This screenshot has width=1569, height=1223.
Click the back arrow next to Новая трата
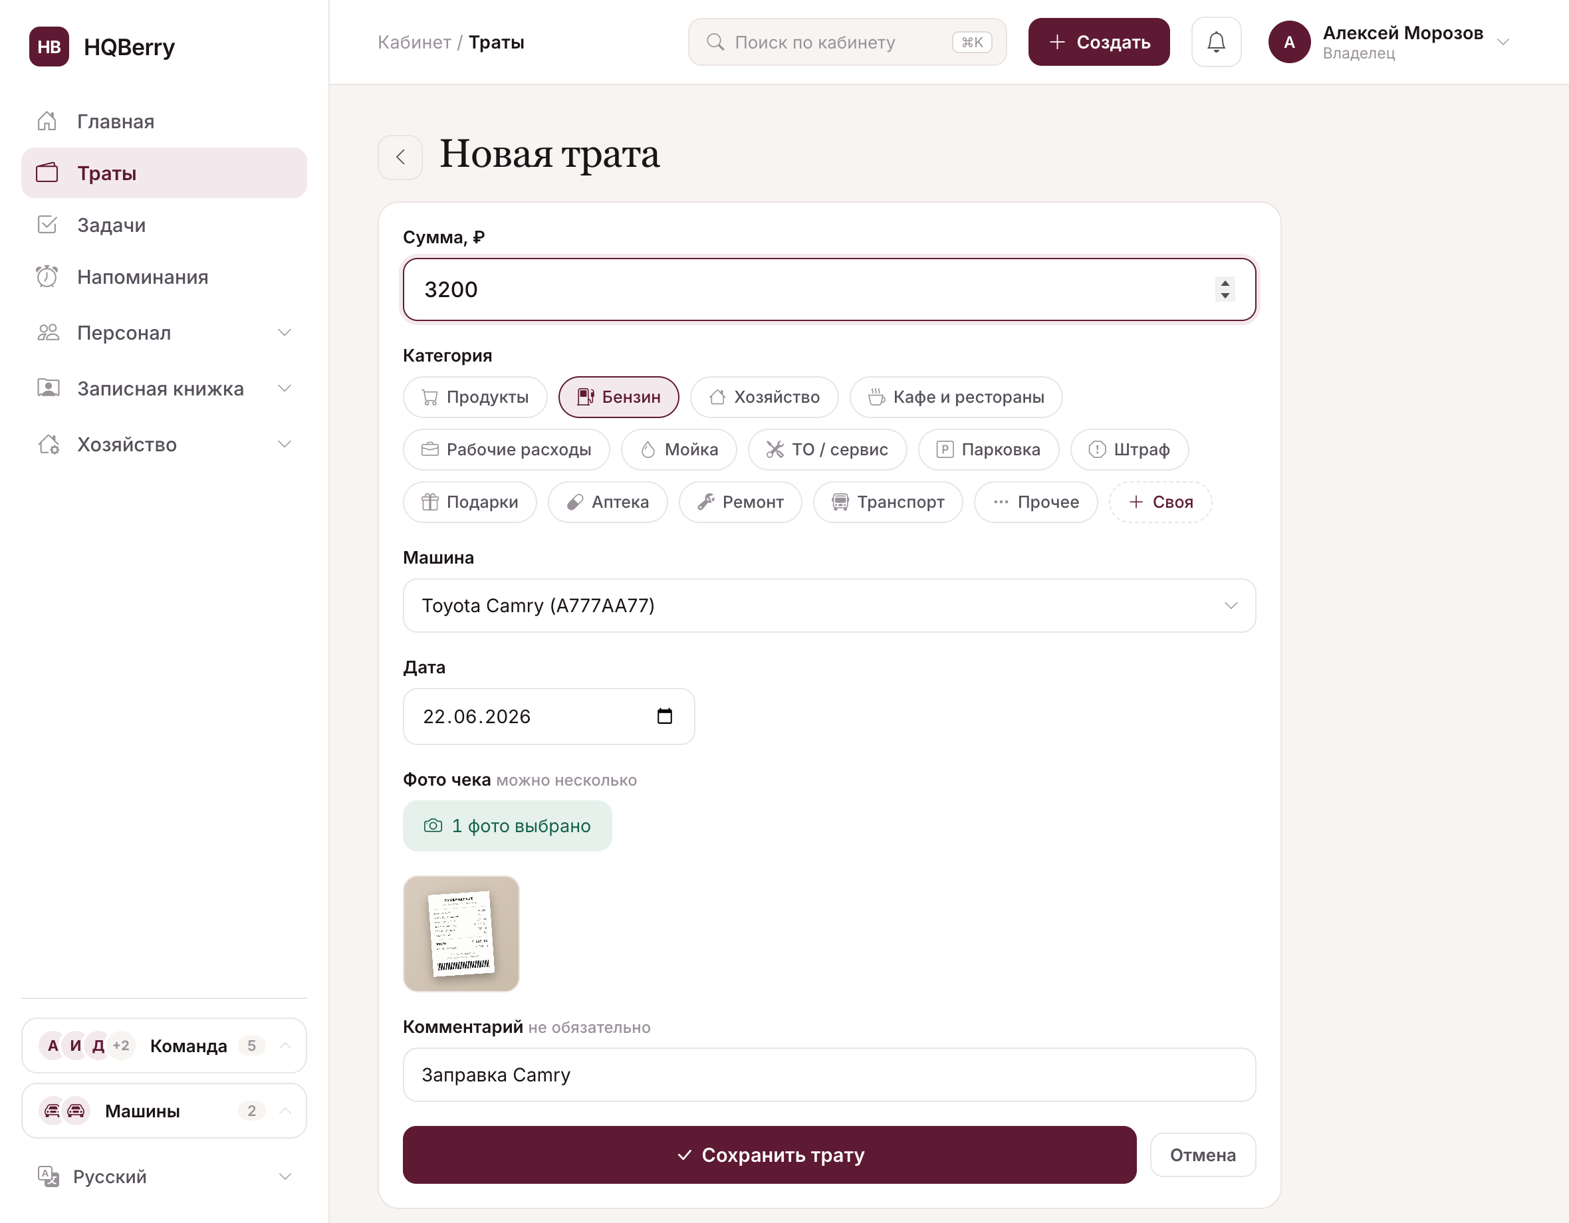tap(400, 158)
